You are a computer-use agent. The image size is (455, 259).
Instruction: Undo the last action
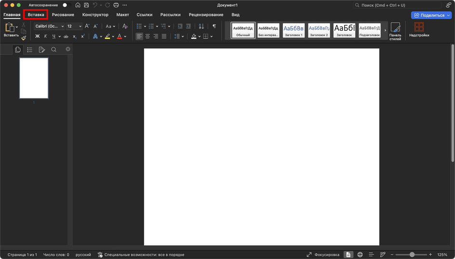pyautogui.click(x=95, y=5)
